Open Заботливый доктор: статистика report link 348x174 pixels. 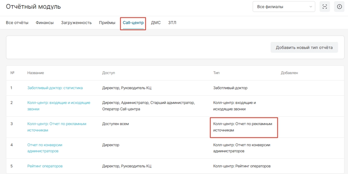55,88
